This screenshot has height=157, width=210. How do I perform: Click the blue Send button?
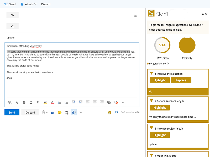(x=12, y=113)
